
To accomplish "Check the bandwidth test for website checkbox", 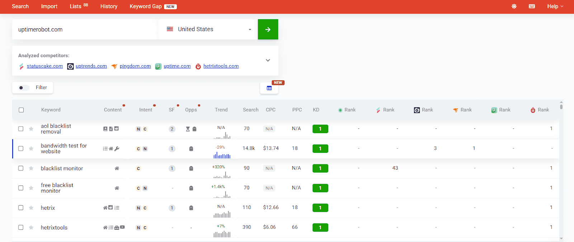I will pyautogui.click(x=21, y=148).
